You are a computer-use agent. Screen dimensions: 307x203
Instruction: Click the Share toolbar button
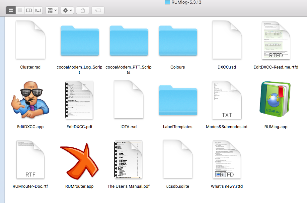click(x=83, y=10)
